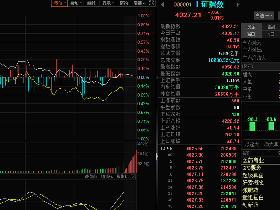280x210 pixels.
Task: Click the 上证换手 value 1.19%
Action: (232, 81)
